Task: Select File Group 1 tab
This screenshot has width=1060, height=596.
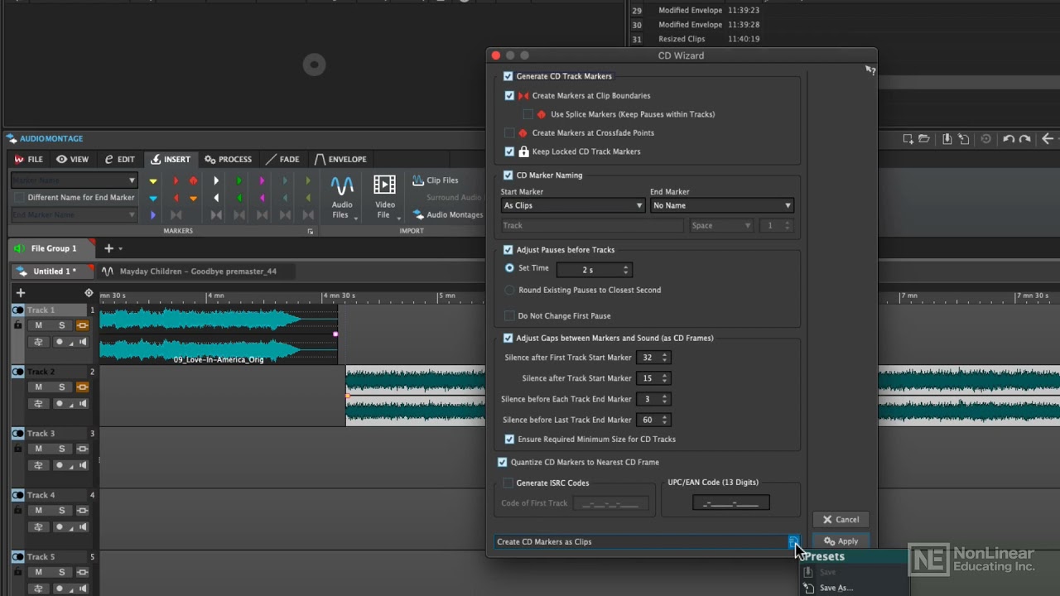Action: (x=53, y=248)
